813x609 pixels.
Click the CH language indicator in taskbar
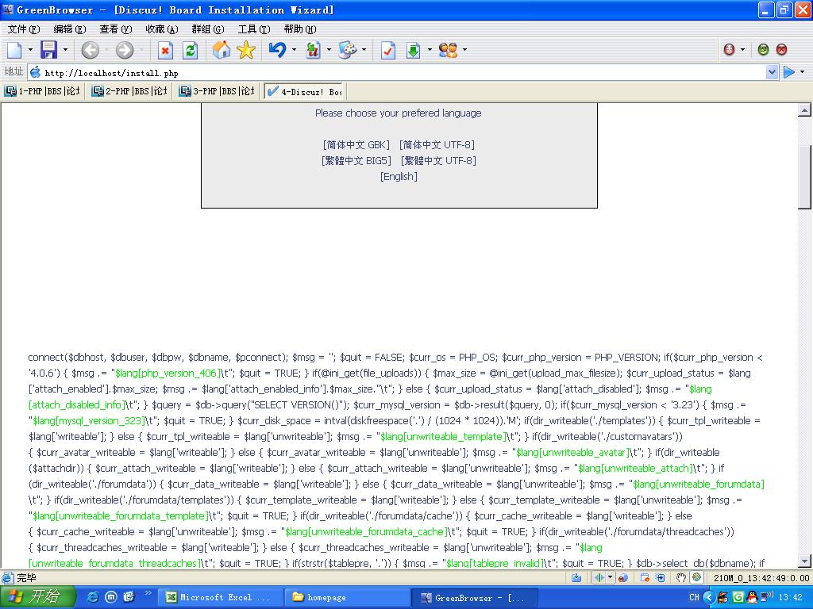pos(694,597)
